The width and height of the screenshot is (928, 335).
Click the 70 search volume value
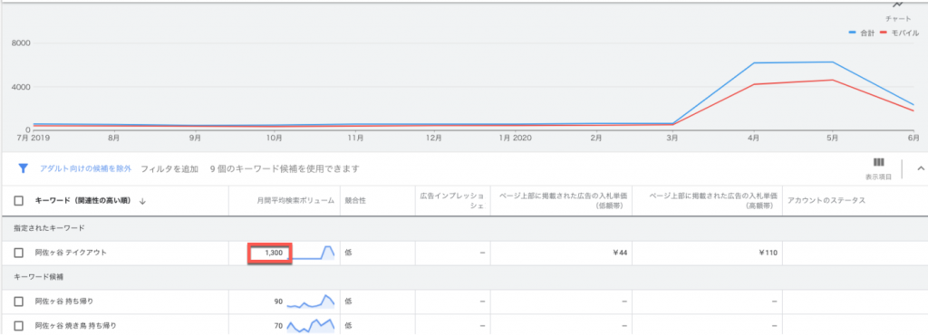(x=278, y=326)
